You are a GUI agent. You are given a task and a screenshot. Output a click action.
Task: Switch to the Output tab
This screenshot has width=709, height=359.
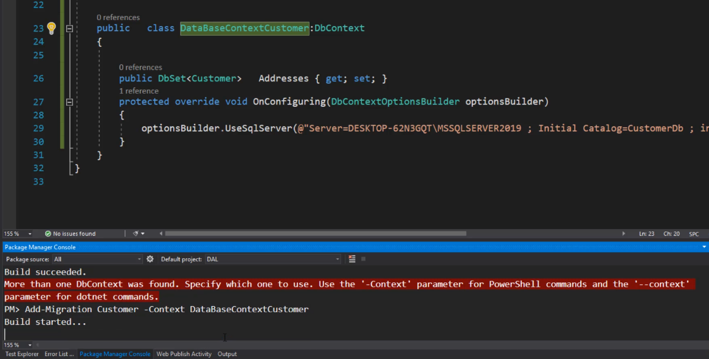(x=227, y=354)
